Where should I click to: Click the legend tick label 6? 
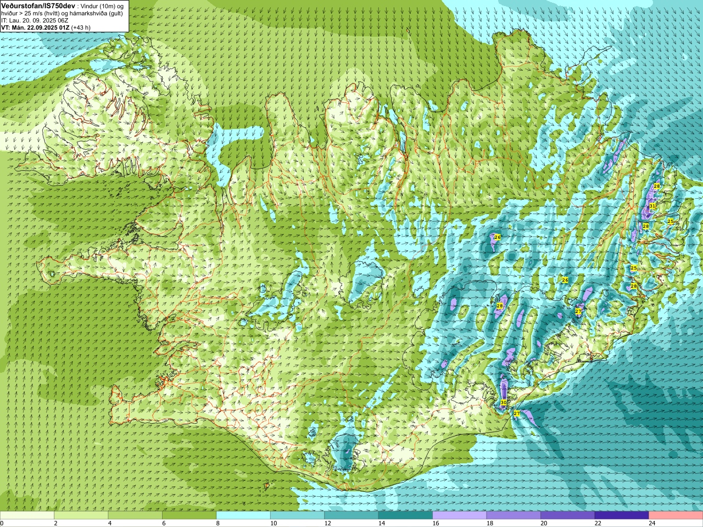point(164,524)
